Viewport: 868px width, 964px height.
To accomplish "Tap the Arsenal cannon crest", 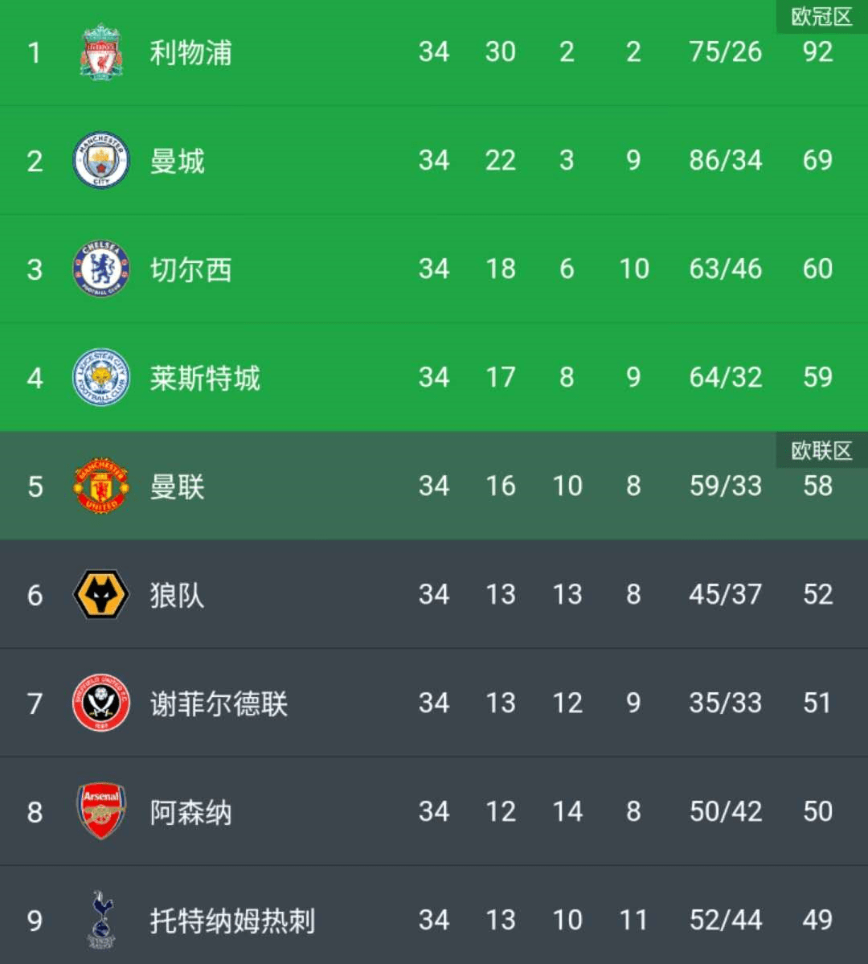I will coord(101,811).
